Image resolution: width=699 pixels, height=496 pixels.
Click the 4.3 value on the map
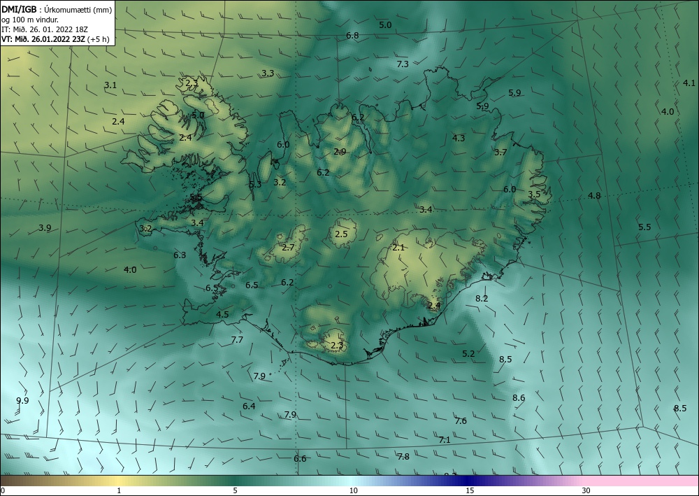point(459,138)
